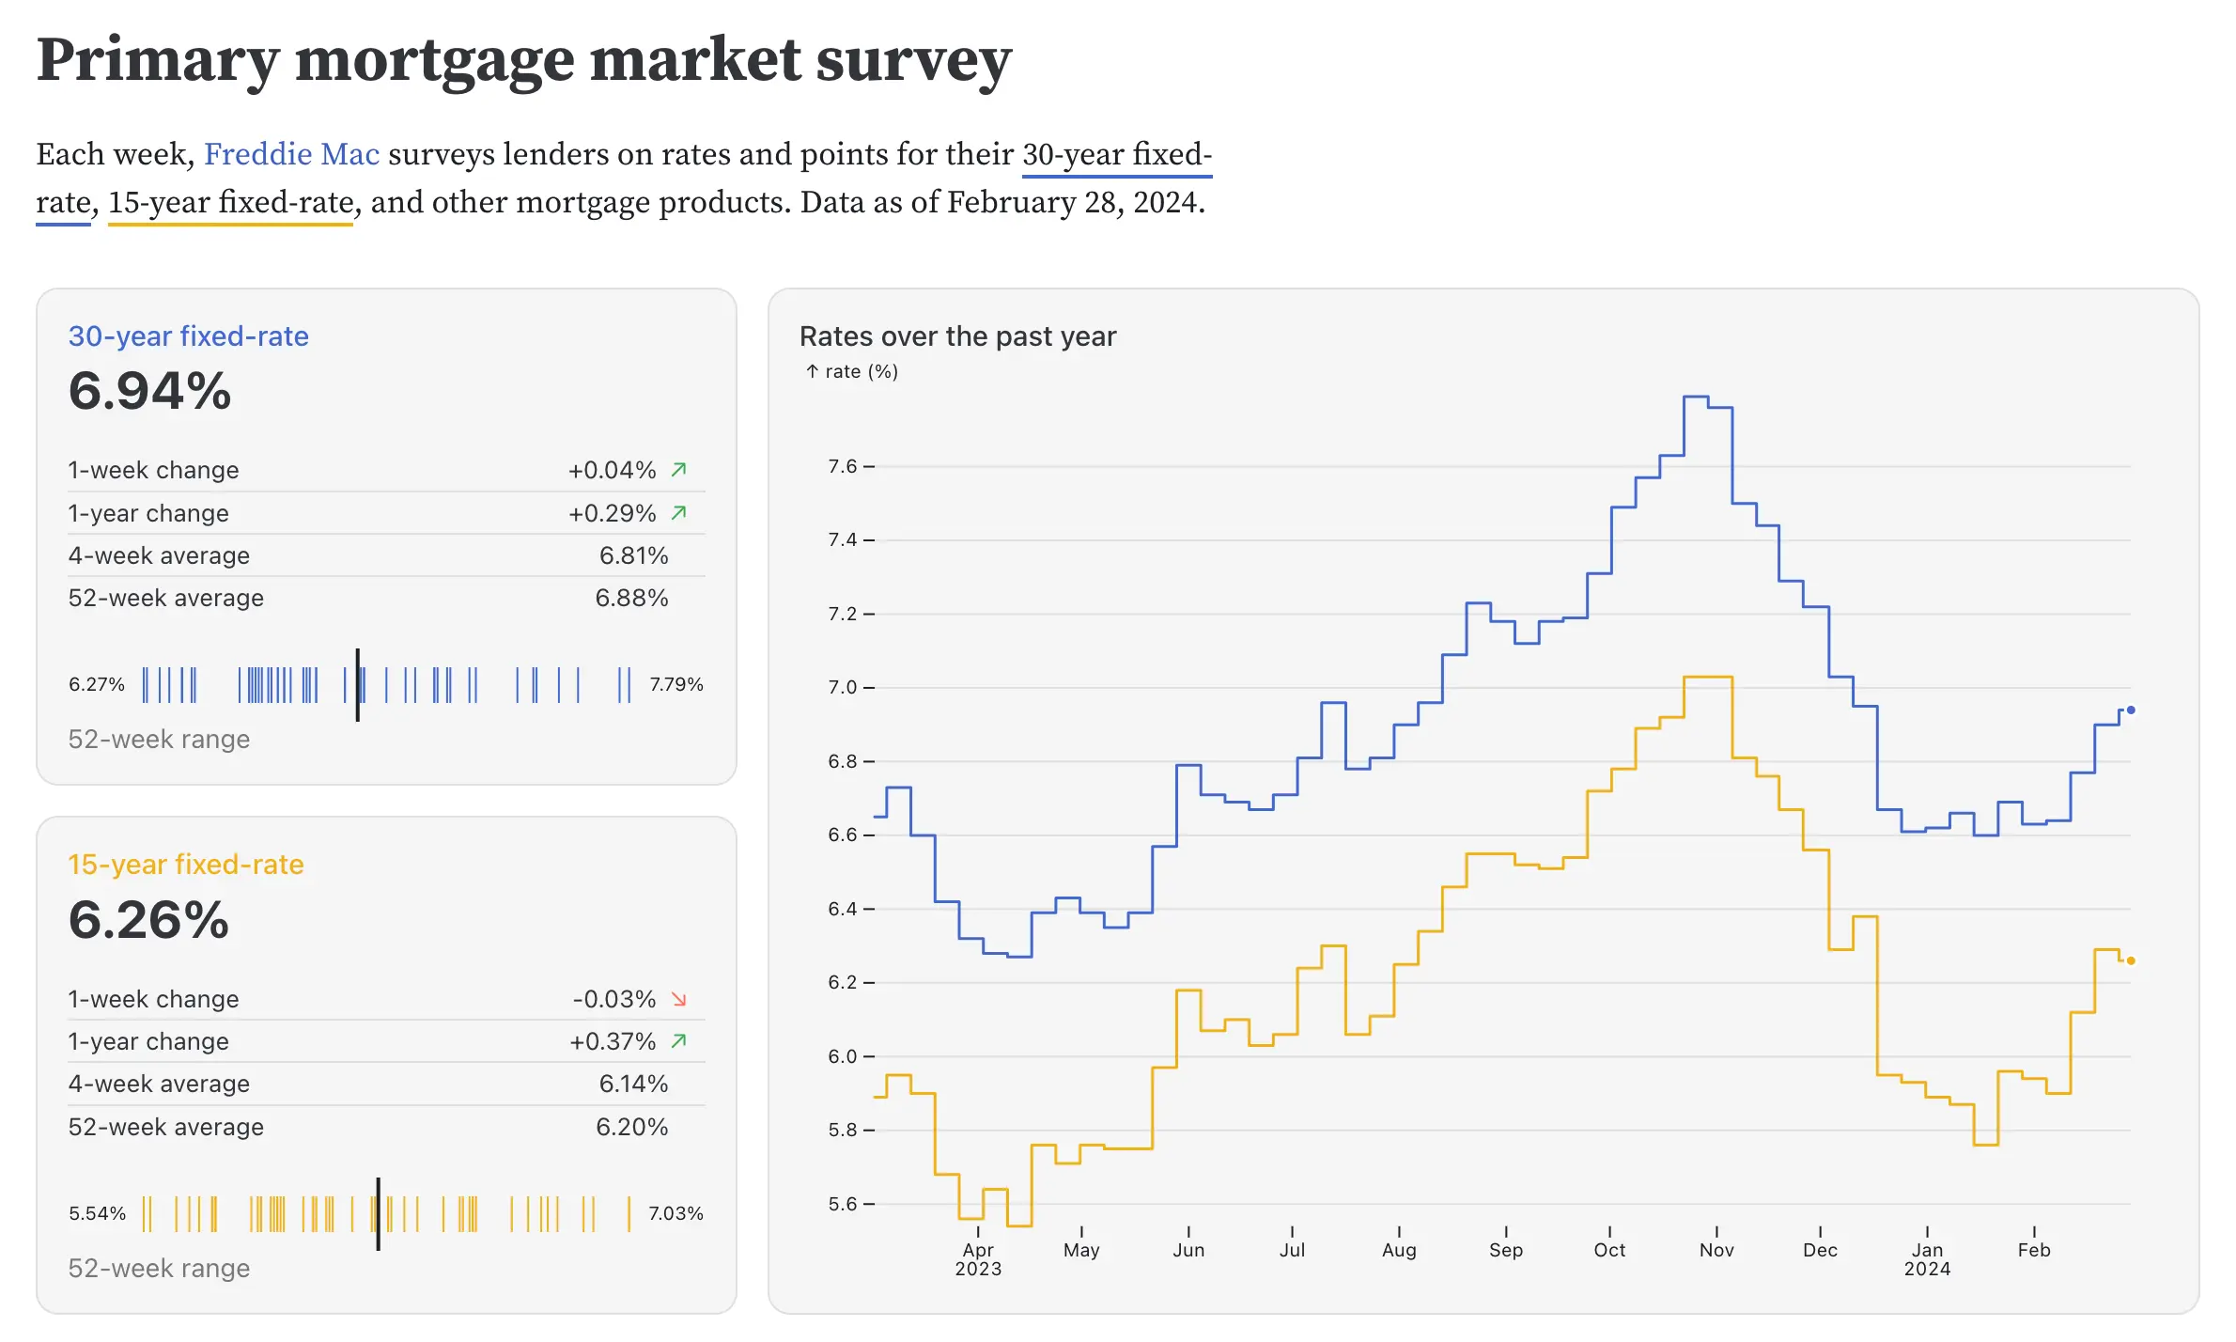Image resolution: width=2236 pixels, height=1342 pixels.
Task: Click the Jan 2024 axis label
Action: coord(1927,1258)
